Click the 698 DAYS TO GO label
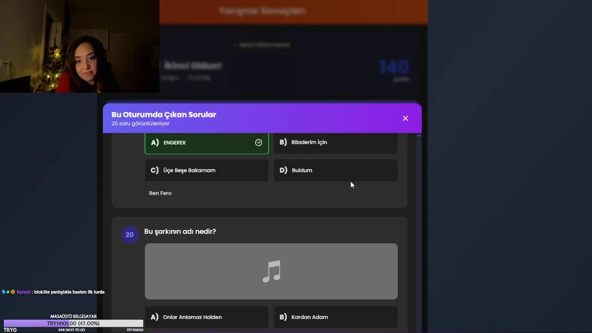This screenshot has width=592, height=333. (x=72, y=330)
